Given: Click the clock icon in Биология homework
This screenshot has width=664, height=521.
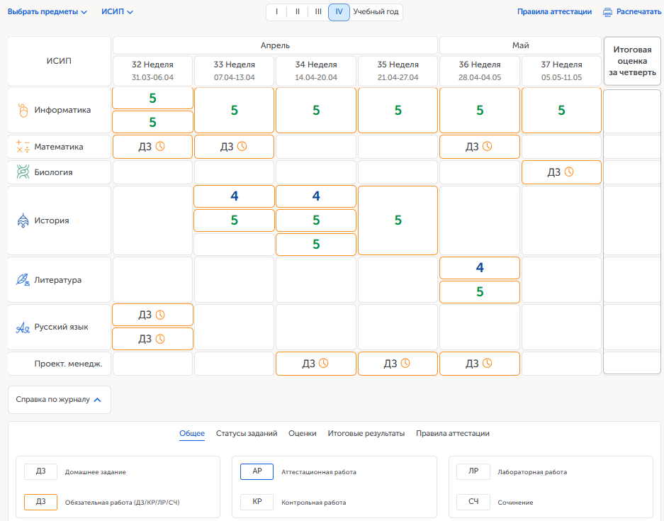Looking at the screenshot, I should point(568,172).
